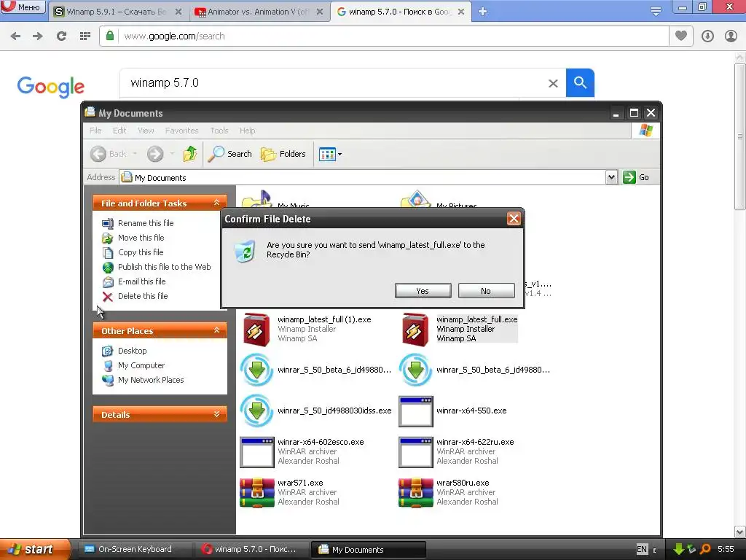This screenshot has width=746, height=560.
Task: Click Copy this file task
Action: (141, 252)
